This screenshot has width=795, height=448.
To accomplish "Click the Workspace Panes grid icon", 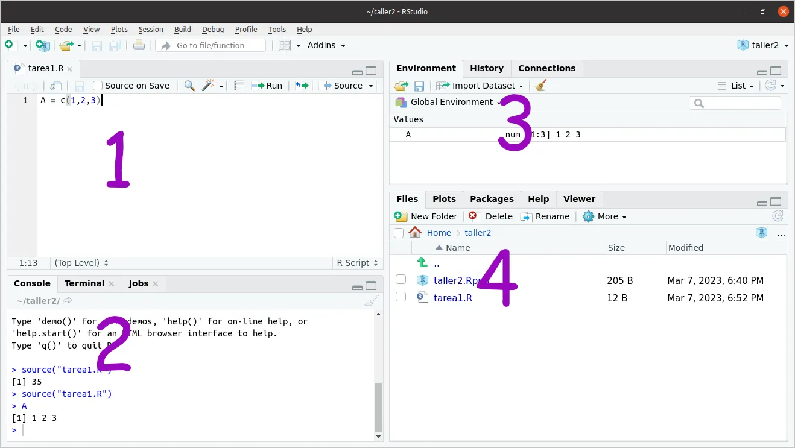I will [285, 45].
